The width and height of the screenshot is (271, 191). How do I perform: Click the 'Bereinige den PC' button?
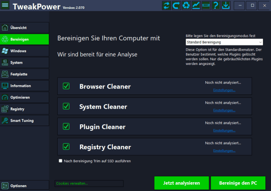tap(238, 183)
